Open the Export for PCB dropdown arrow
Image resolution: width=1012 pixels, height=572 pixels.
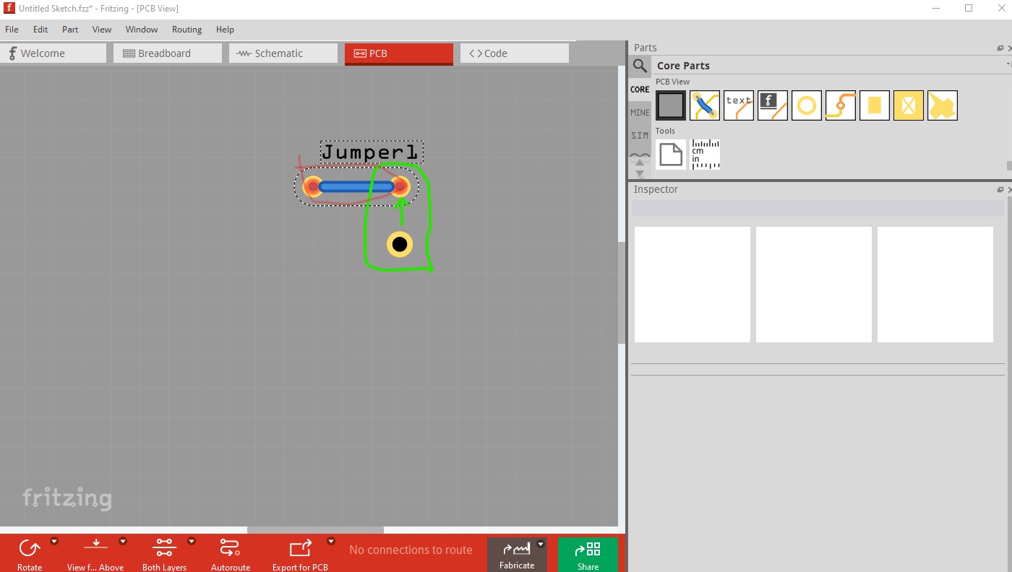tap(331, 541)
